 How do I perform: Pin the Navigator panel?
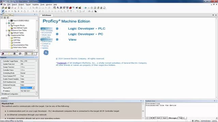pos(35,14)
